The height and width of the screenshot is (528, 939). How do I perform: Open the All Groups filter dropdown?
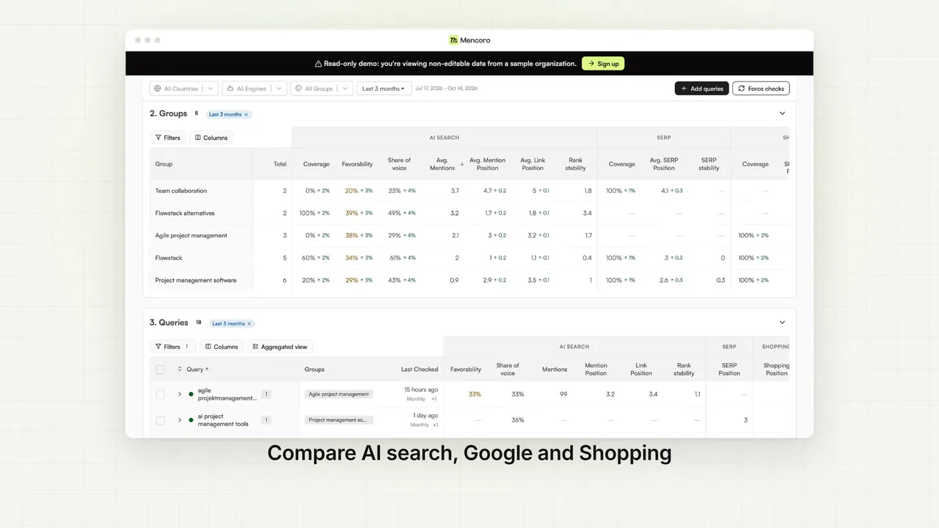click(321, 89)
